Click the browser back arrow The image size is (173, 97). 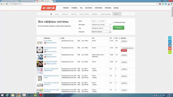pos(2,4)
